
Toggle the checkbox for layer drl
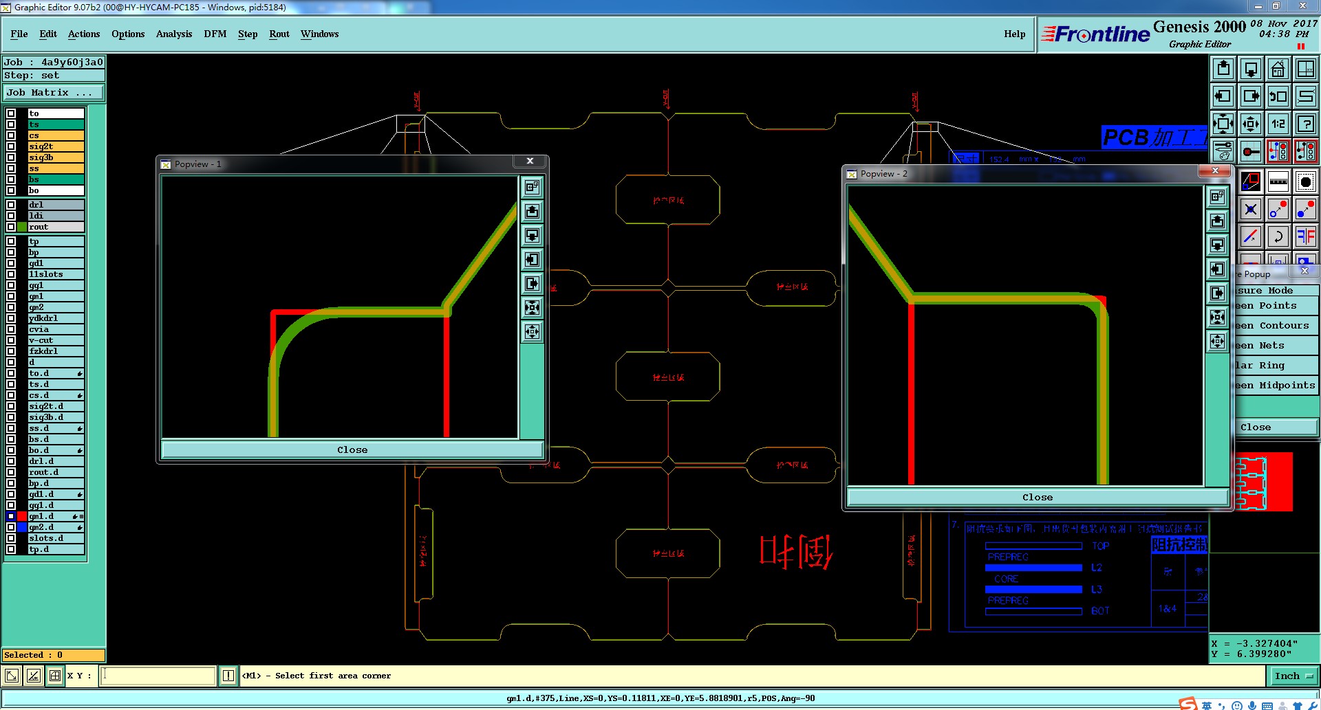point(11,205)
